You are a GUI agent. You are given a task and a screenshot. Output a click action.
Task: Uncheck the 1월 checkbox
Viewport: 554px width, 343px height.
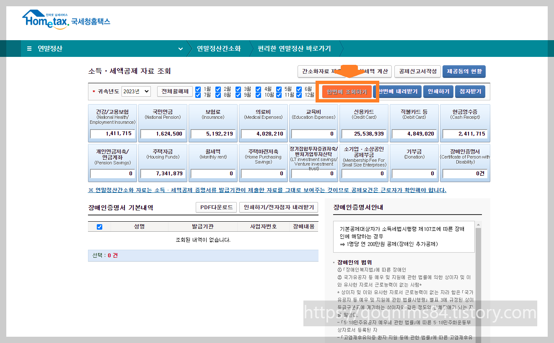198,89
